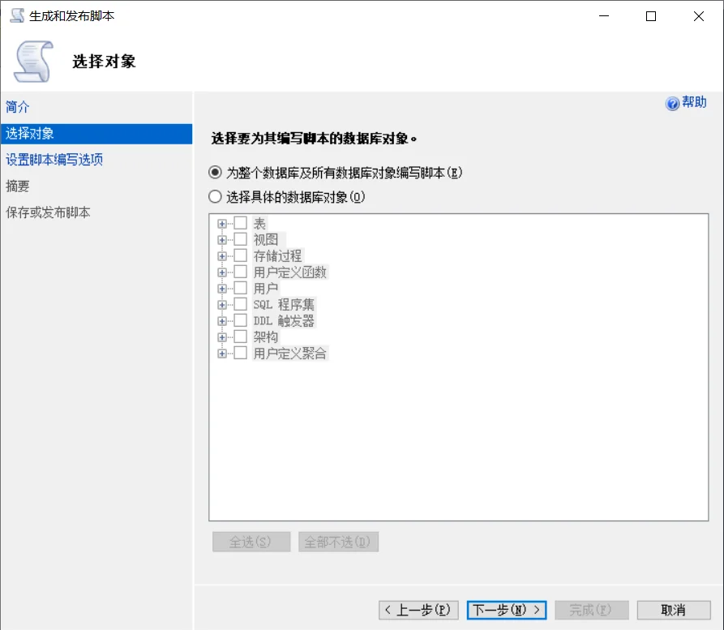
Task: Close the 生成和发布脚本 window
Action: click(699, 16)
